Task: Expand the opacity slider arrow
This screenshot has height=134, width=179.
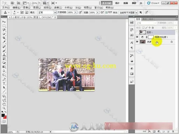Action: coord(76,12)
